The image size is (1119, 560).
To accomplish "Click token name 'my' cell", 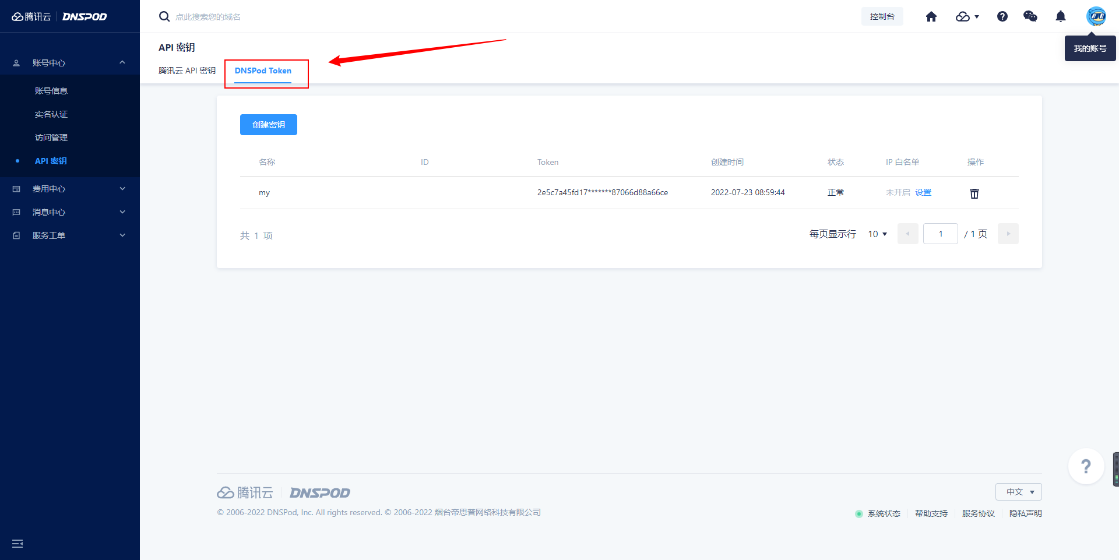I will 265,192.
